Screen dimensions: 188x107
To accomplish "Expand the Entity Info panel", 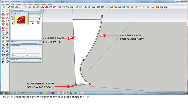I will click(41, 60).
